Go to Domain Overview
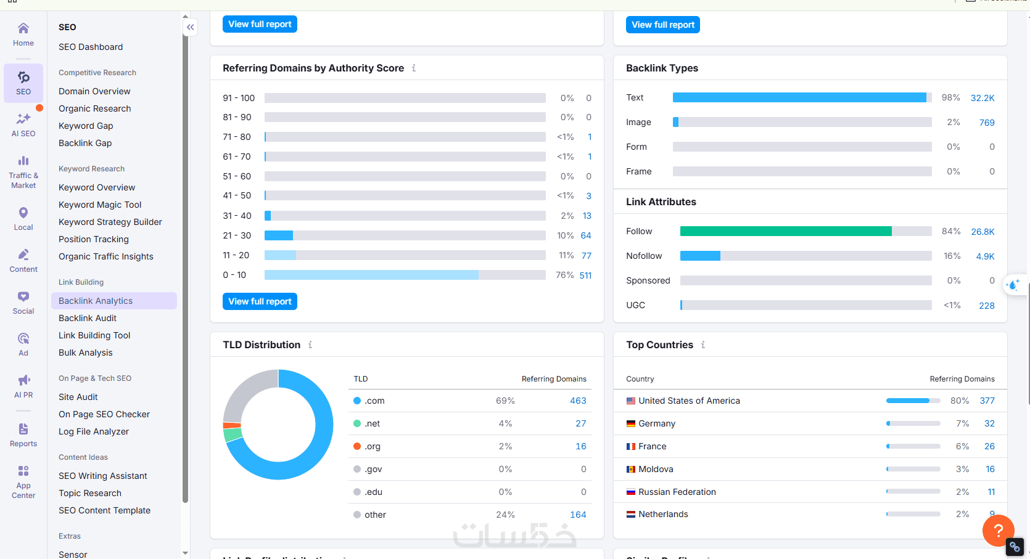Screen dimensions: 1030x559 (x=94, y=91)
